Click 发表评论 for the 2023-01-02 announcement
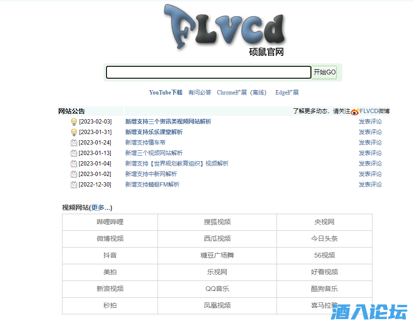The image size is (414, 332). 370,174
